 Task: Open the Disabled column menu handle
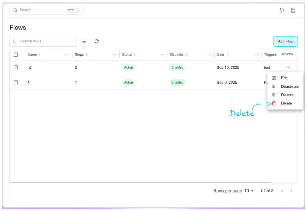click(x=209, y=55)
